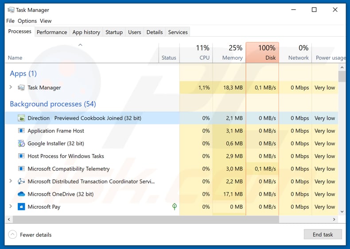Sort by the Status column header
Image resolution: width=350 pixels, height=249 pixels.
tap(169, 53)
